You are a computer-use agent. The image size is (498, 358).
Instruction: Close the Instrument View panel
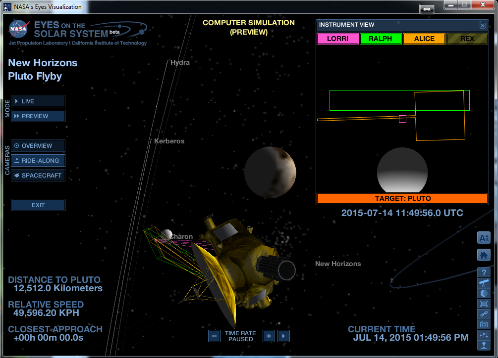click(x=483, y=26)
